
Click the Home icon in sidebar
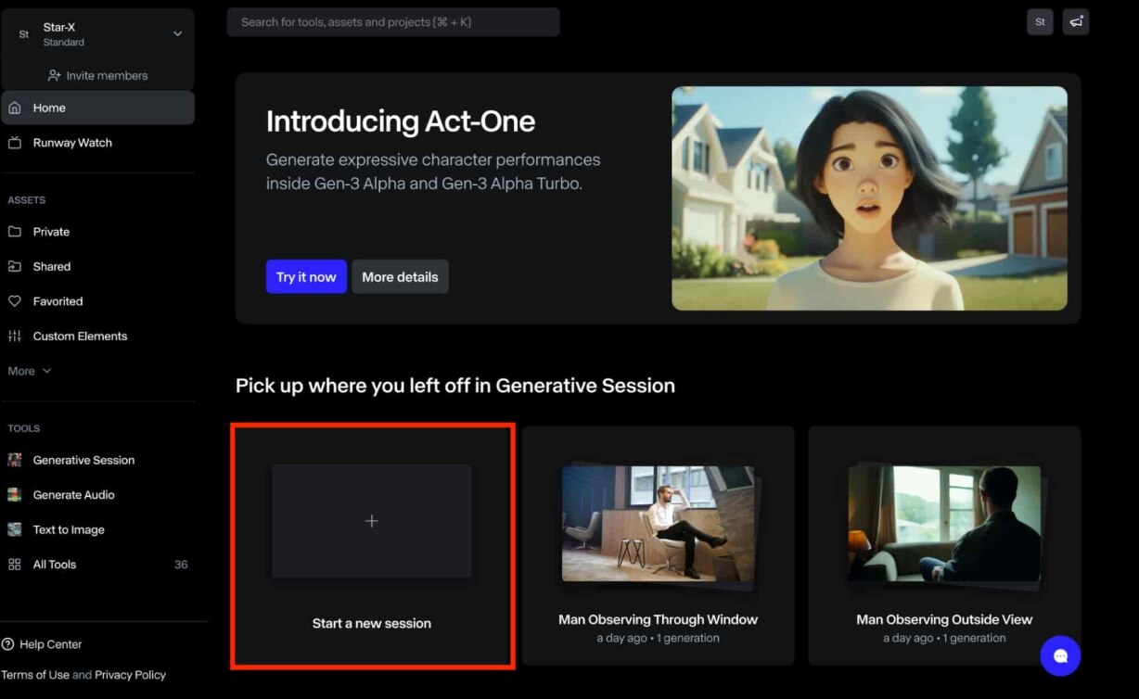pyautogui.click(x=15, y=108)
